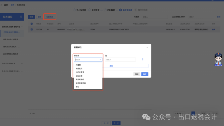Click the product code cell 9209910010

click(185, 30)
